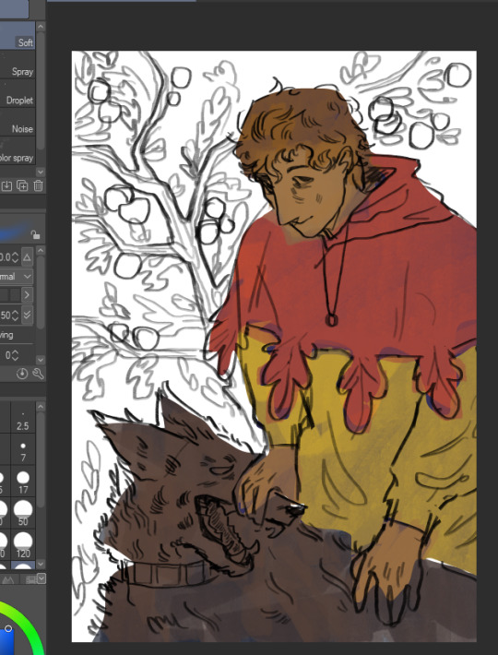Click the brush size list scroll down arrow
Image resolution: width=498 pixels, height=655 pixels.
41,564
